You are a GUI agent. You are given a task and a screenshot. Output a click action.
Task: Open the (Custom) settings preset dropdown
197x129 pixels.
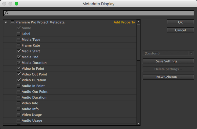tap(168, 53)
